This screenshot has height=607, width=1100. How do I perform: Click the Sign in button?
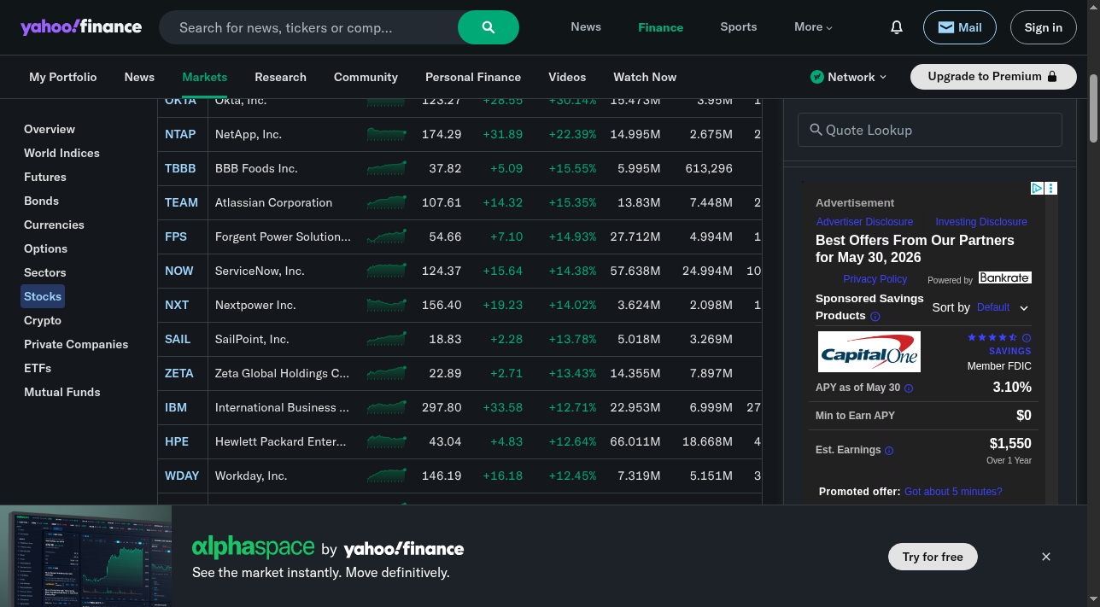coord(1044,27)
